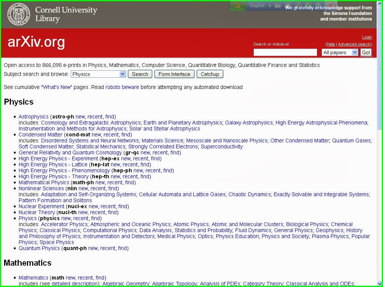Open Medical Physics link
Image resolution: width=383 pixels, height=287 pixels.
(x=176, y=236)
